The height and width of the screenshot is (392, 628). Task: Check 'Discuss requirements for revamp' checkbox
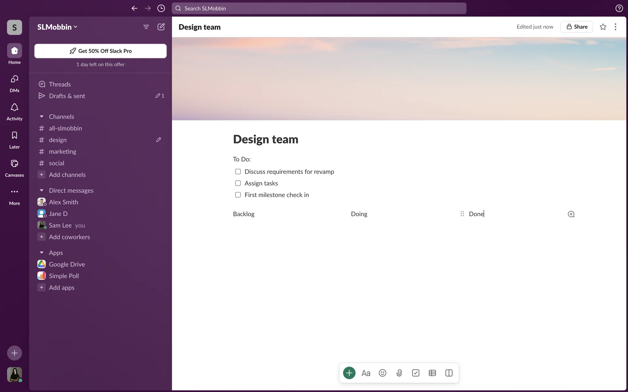(x=238, y=171)
